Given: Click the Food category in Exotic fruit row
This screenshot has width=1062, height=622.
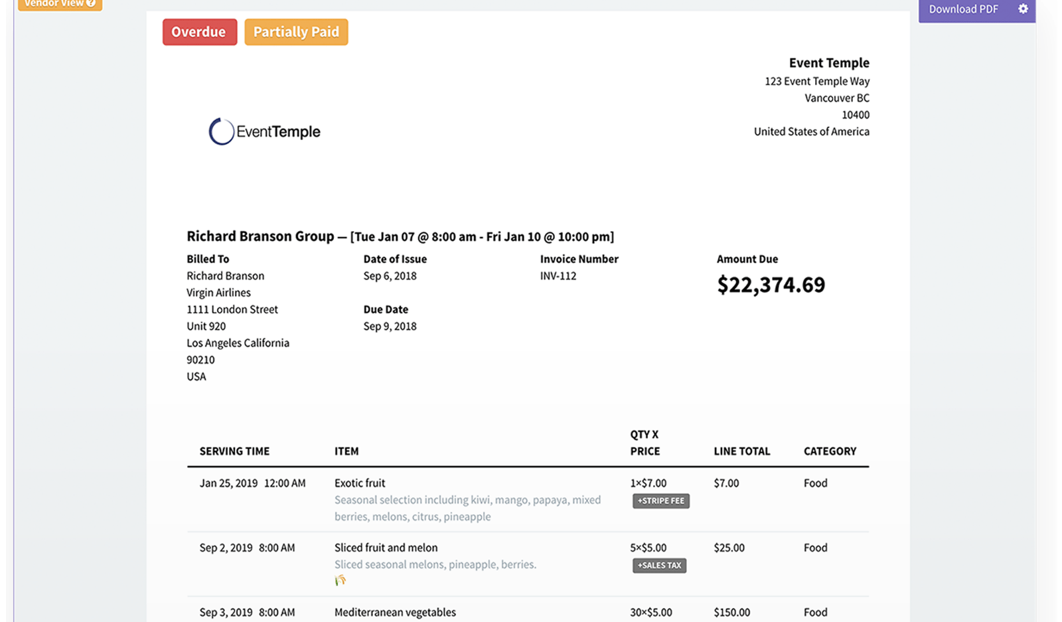Looking at the screenshot, I should (x=815, y=483).
